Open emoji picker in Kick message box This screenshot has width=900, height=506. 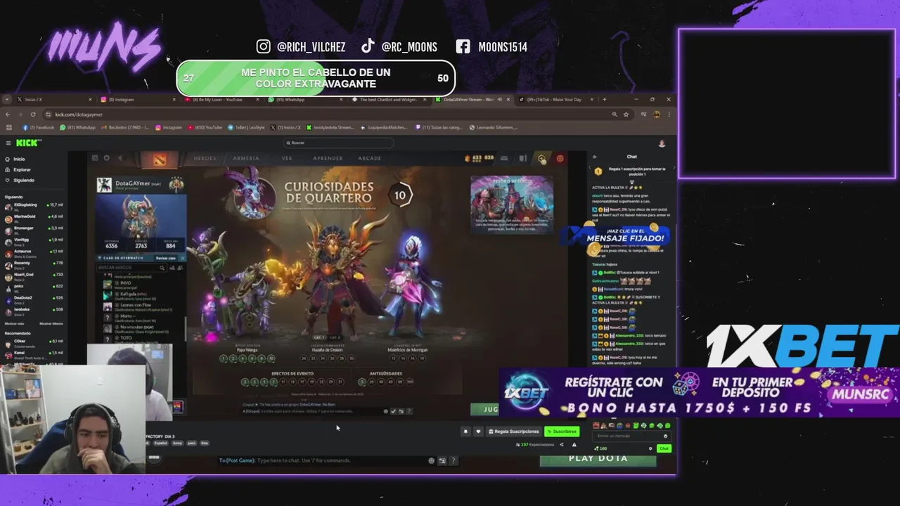tap(665, 436)
